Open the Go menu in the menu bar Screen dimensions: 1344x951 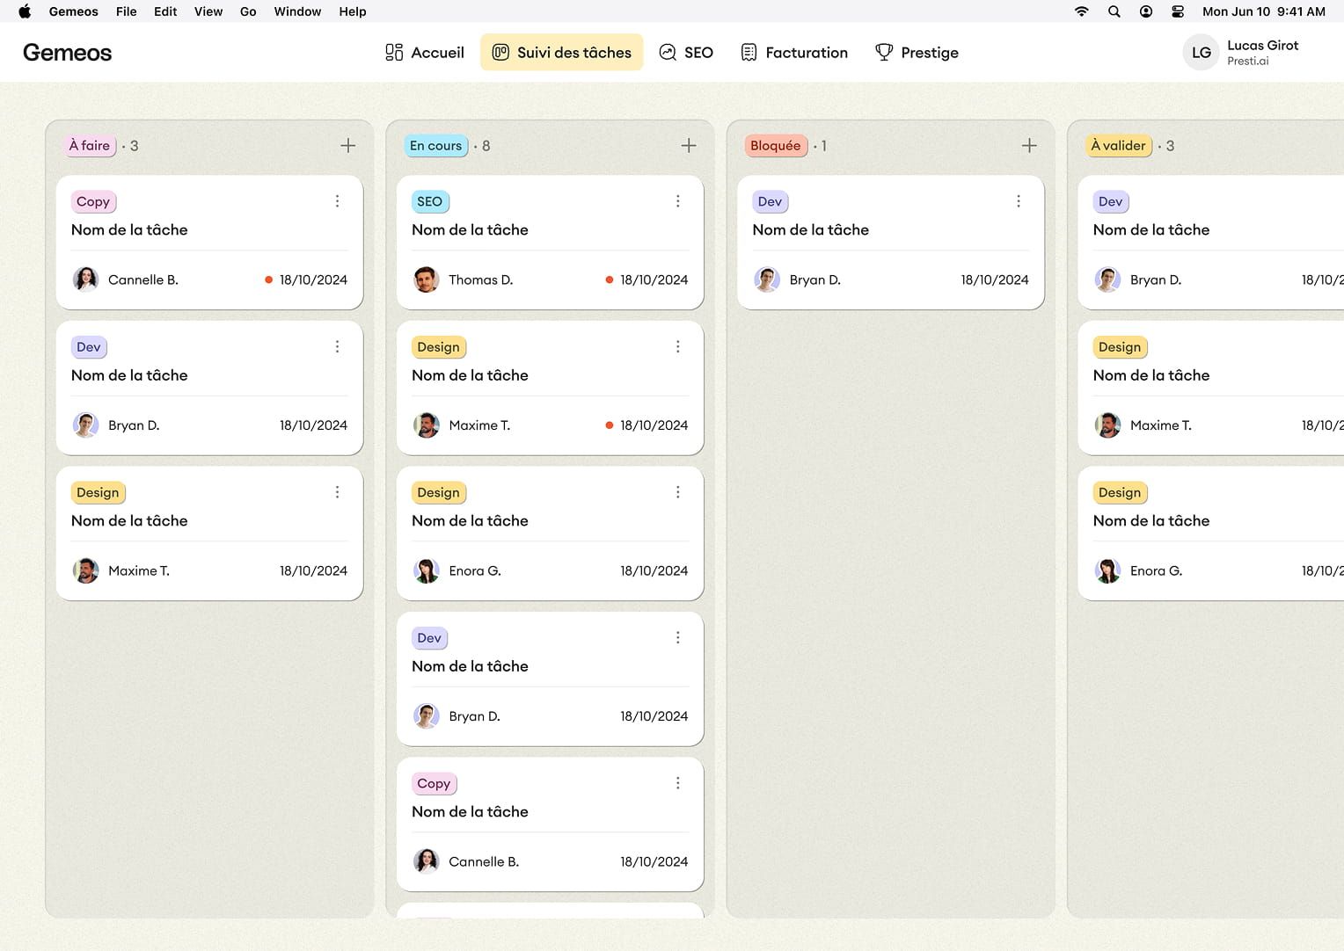tap(248, 11)
